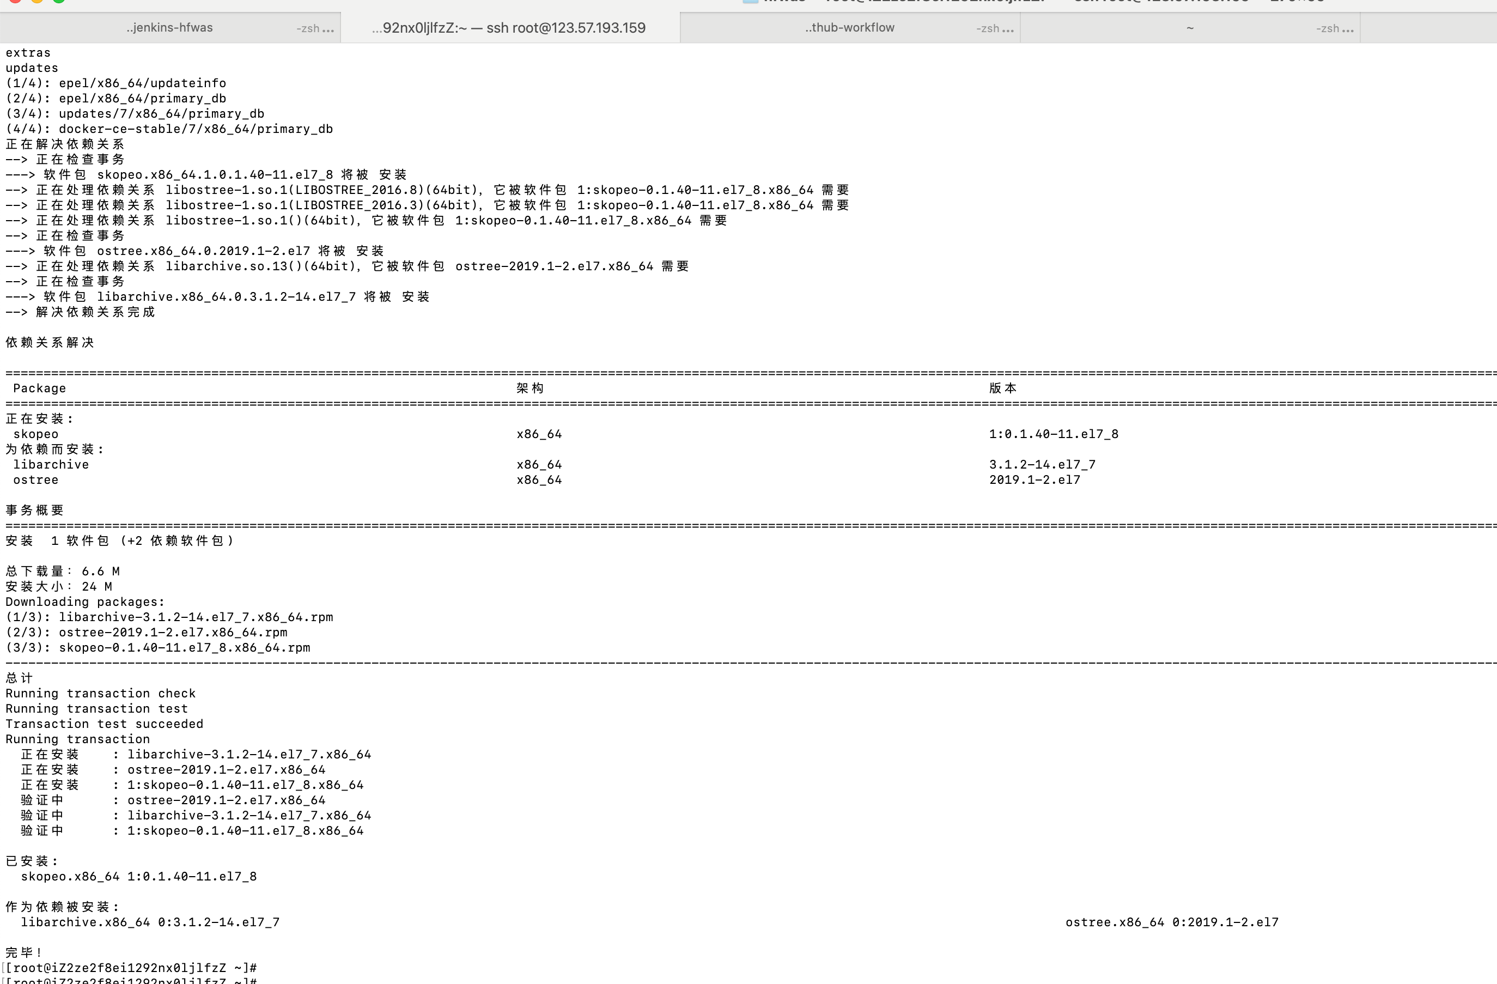Click the 'Package' column header
The image size is (1497, 984).
point(40,388)
